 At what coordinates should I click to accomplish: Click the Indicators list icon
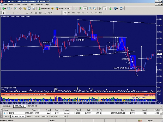pos(110,9)
